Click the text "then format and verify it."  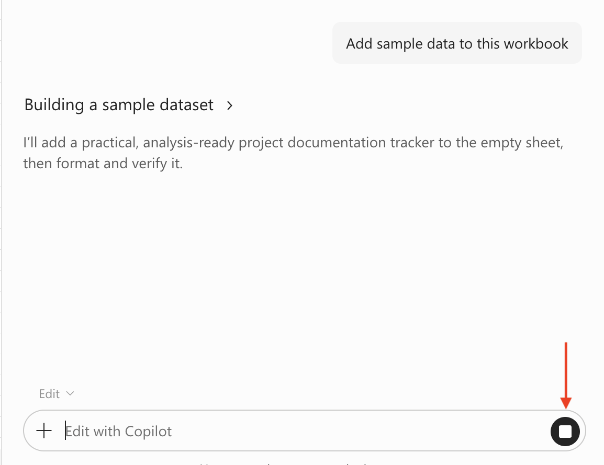[x=103, y=164]
